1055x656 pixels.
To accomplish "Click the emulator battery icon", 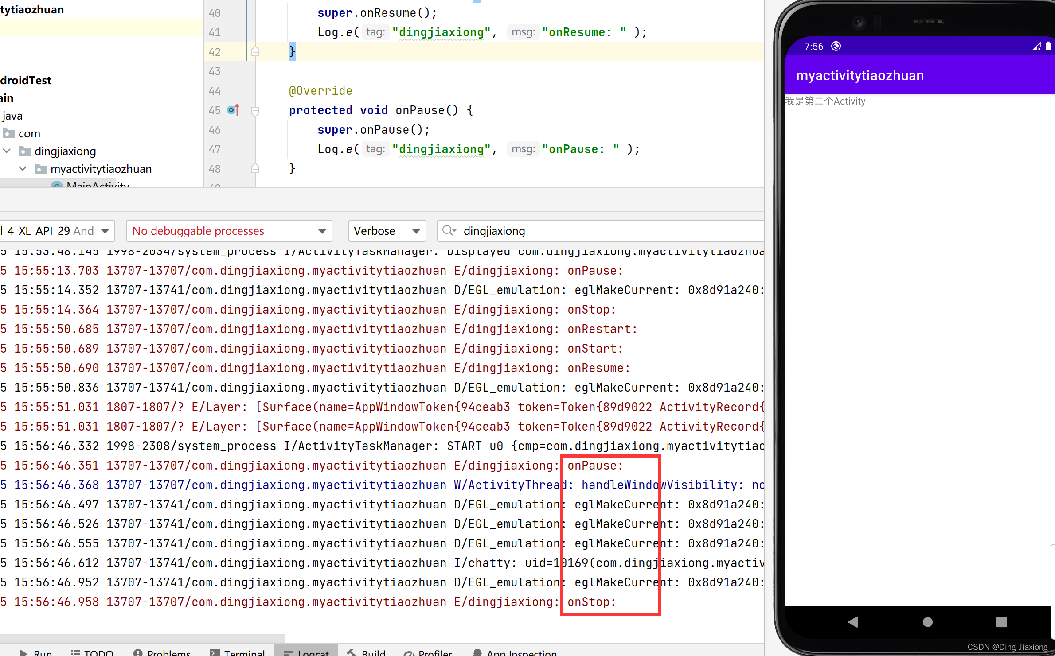I will coord(1048,46).
